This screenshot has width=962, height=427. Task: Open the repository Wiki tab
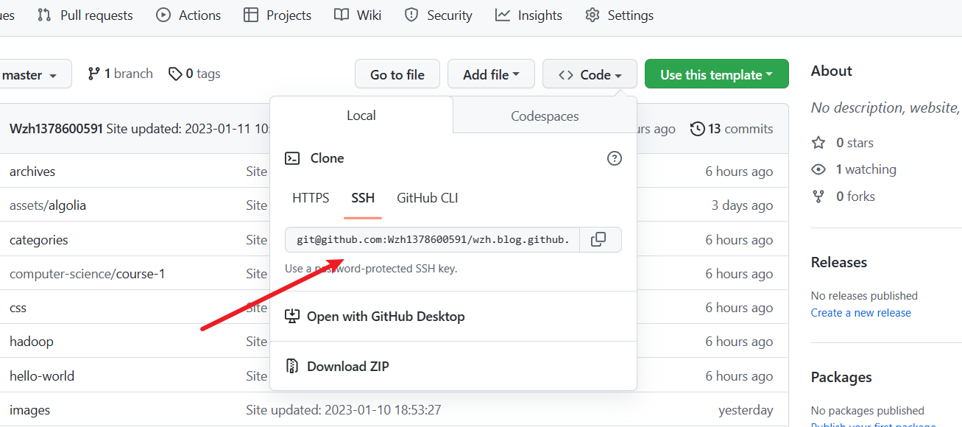[x=358, y=15]
